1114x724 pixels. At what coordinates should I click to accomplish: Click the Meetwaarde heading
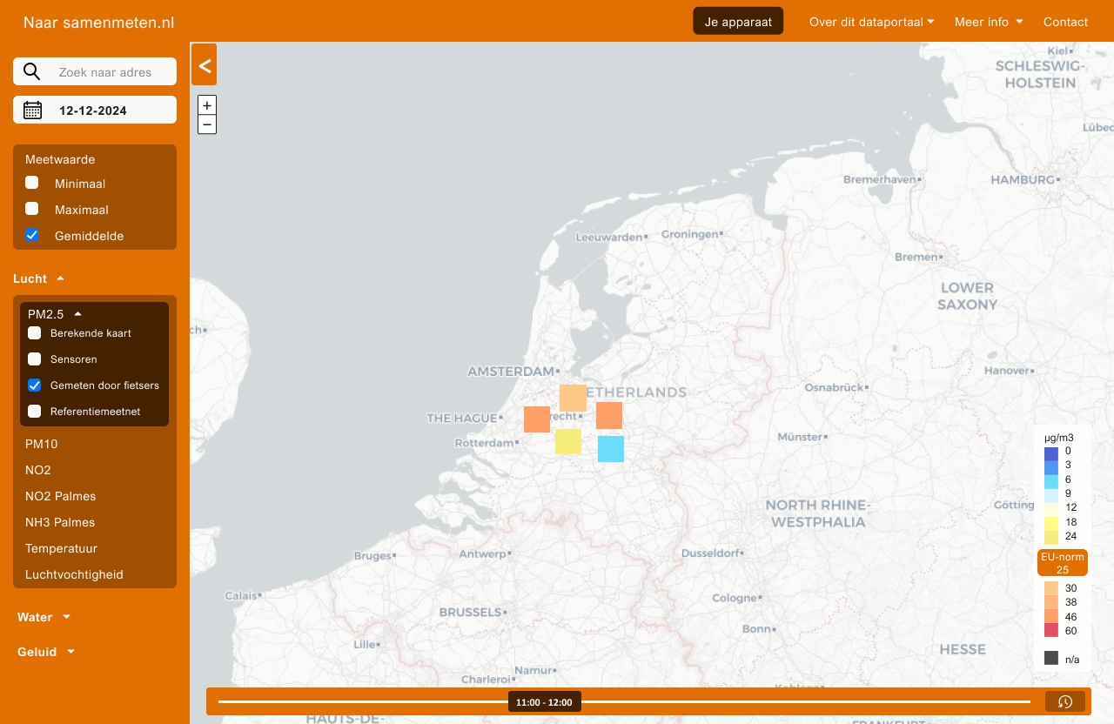tap(60, 159)
